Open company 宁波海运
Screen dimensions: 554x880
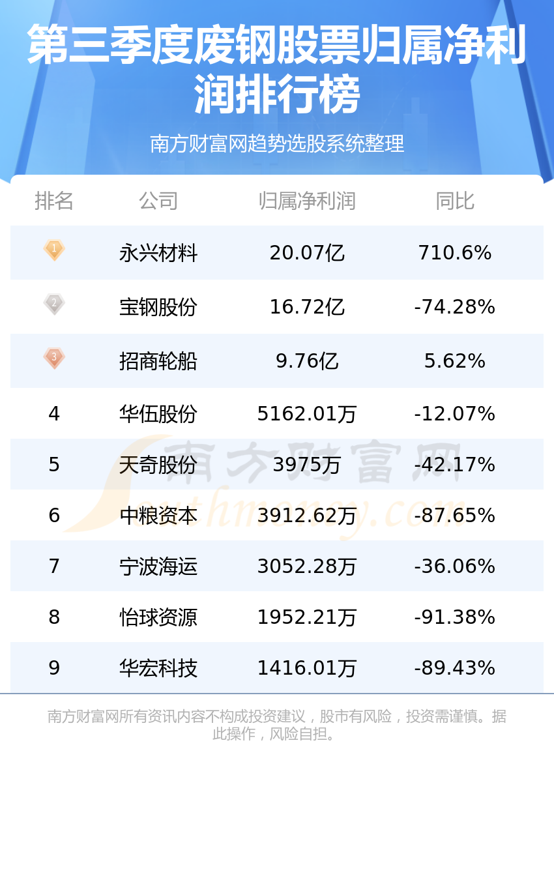click(158, 566)
